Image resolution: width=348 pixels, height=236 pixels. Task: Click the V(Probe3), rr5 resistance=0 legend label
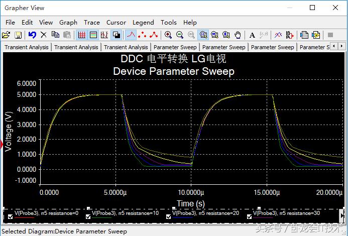coord(46,213)
